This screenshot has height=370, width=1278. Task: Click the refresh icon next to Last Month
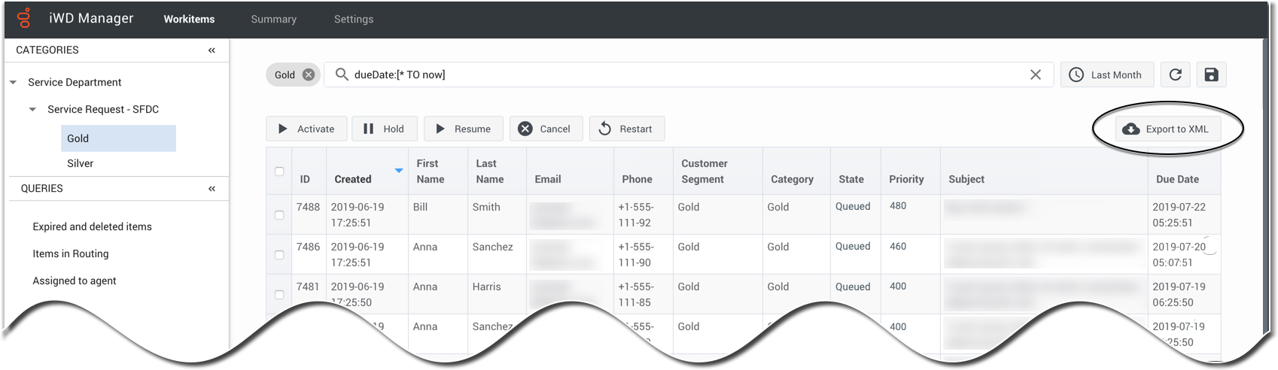pyautogui.click(x=1175, y=74)
